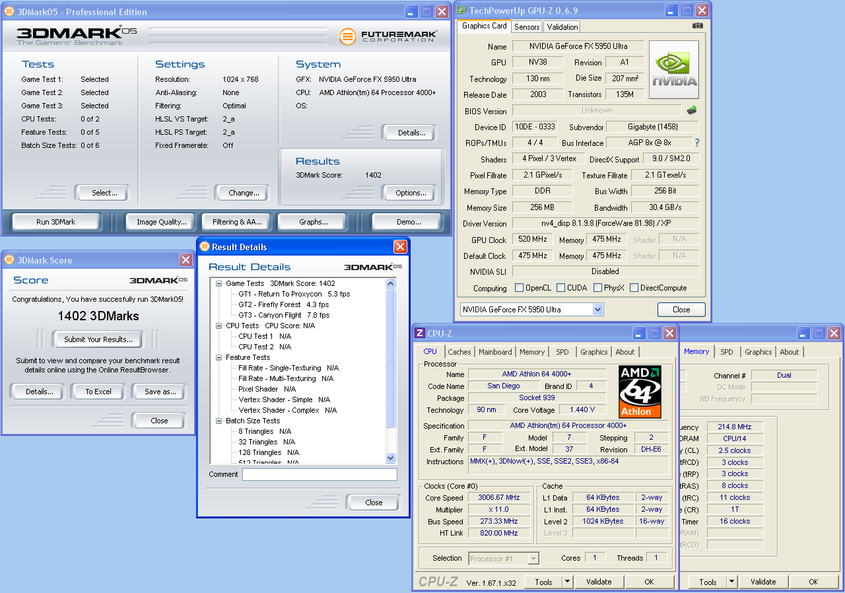Click the Close button in GPU-Z
Image resolution: width=845 pixels, height=593 pixels.
(x=681, y=310)
